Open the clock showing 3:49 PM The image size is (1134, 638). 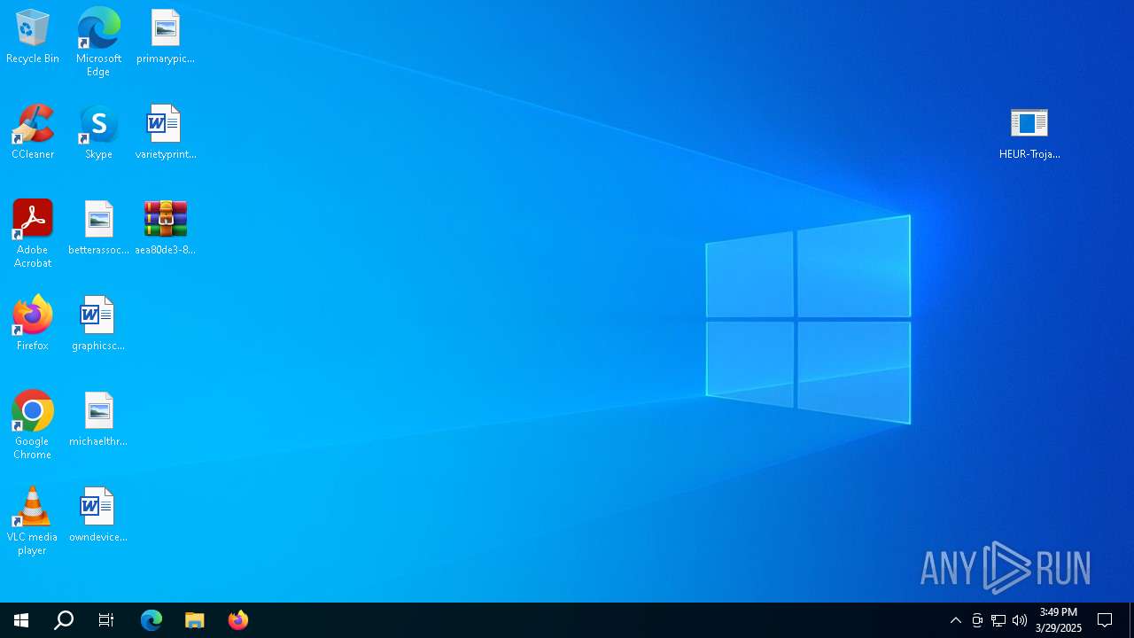[1059, 620]
